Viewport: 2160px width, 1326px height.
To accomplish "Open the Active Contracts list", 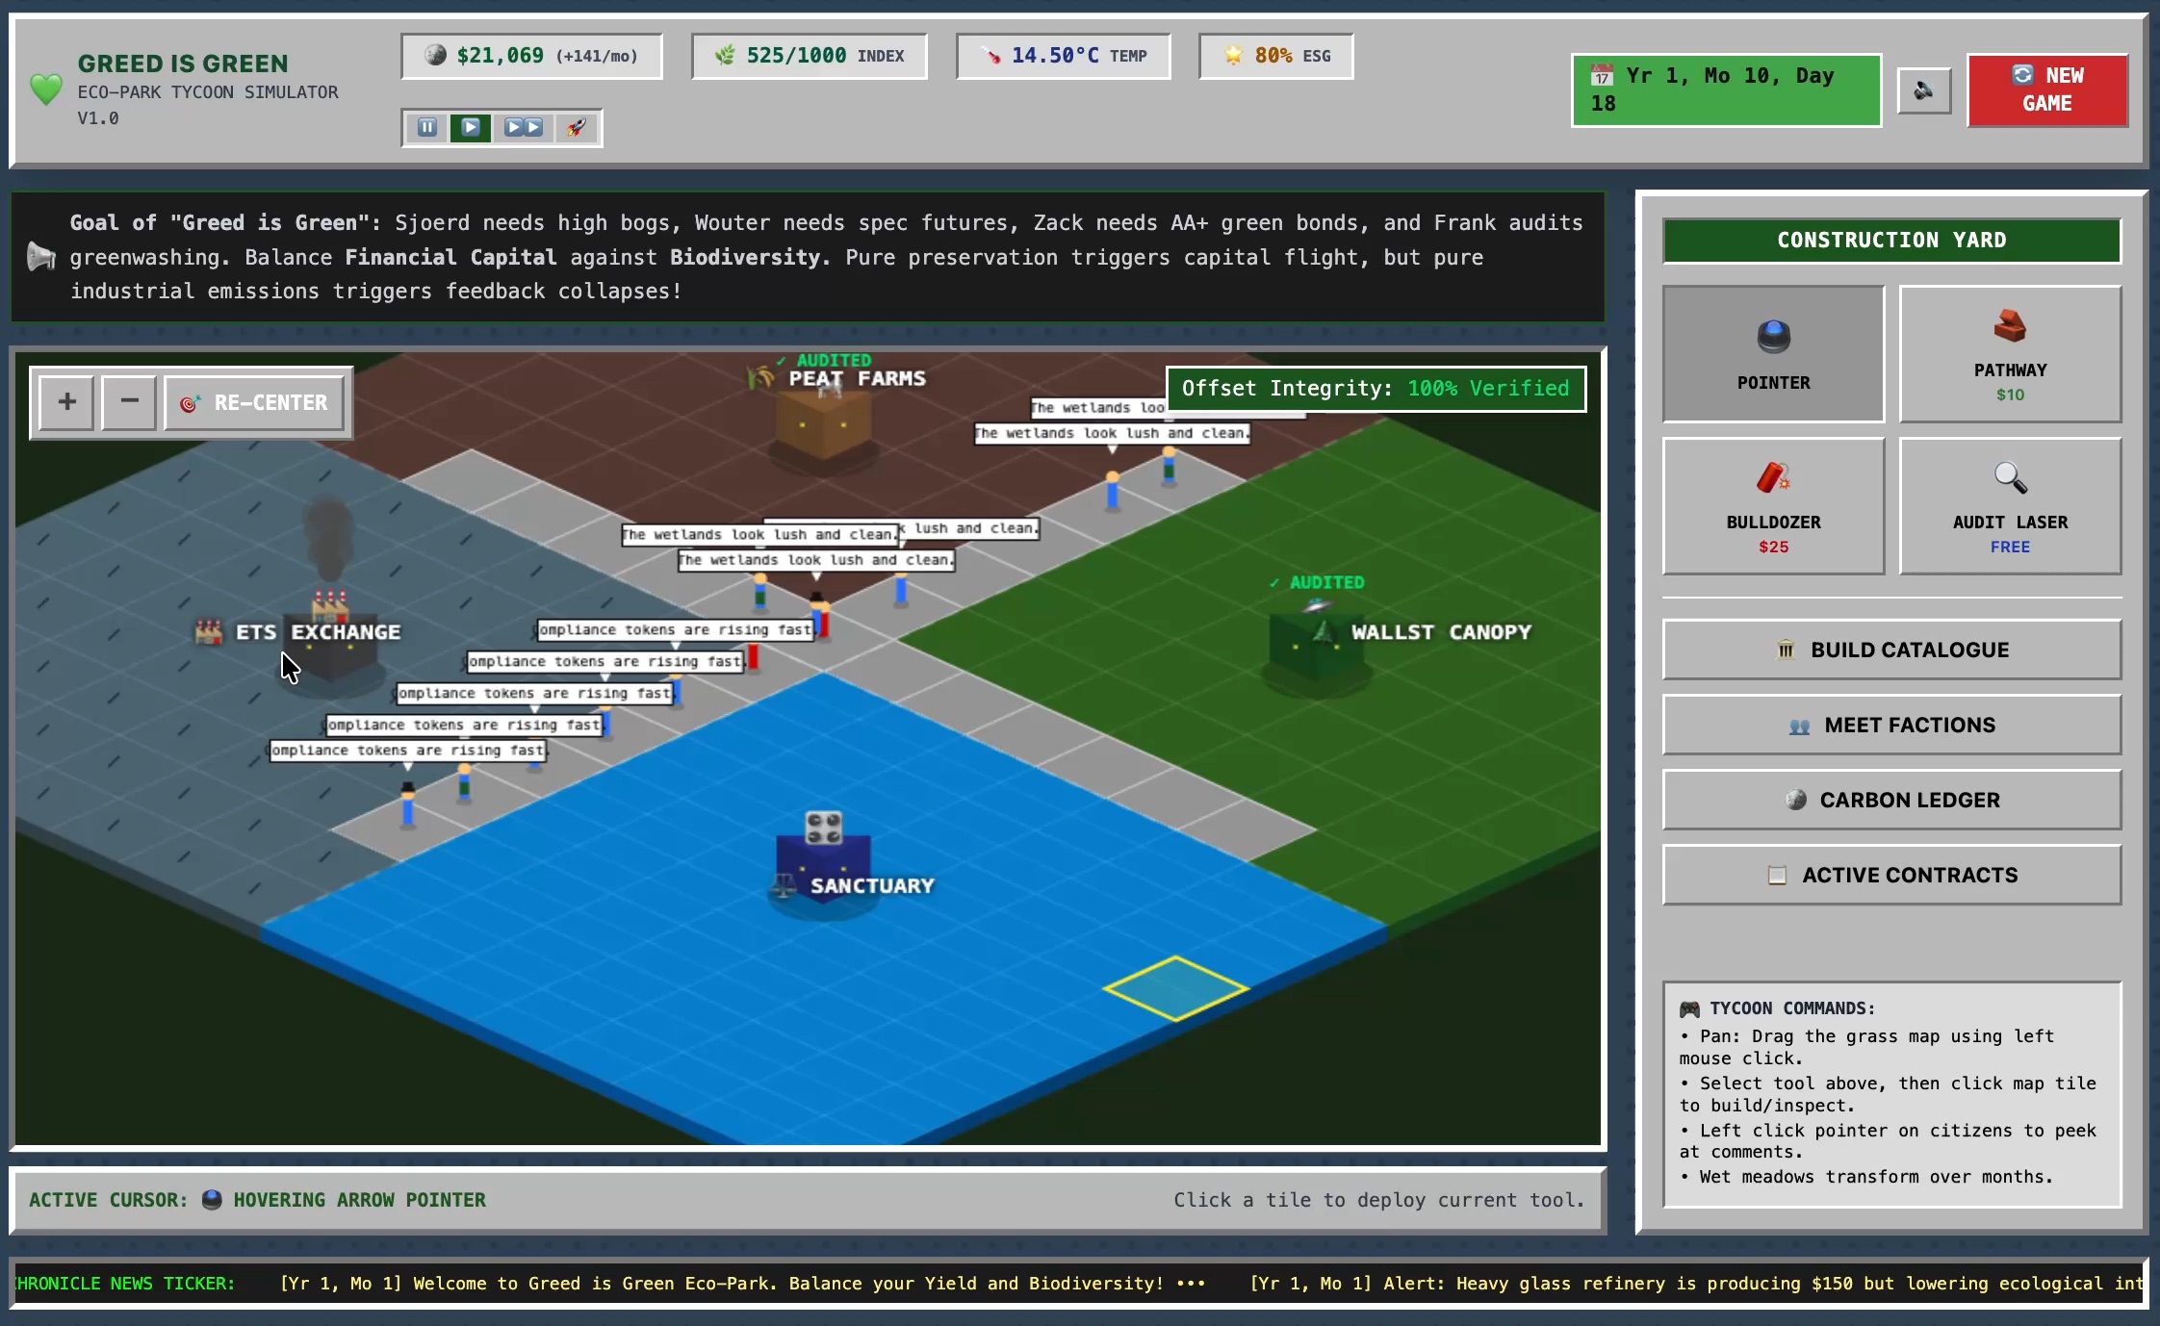I will click(1891, 875).
